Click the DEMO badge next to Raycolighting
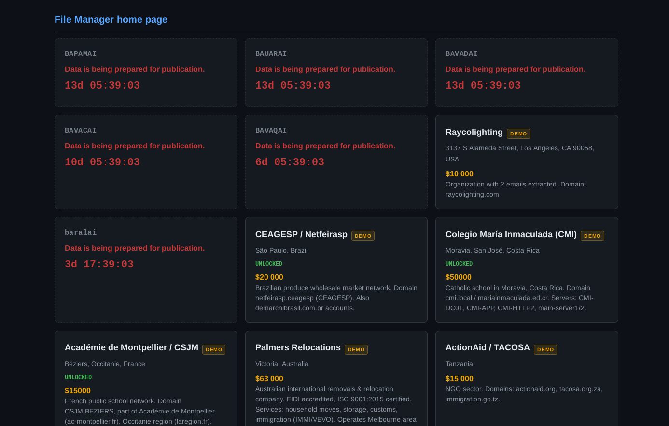This screenshot has height=426, width=669. [518, 133]
